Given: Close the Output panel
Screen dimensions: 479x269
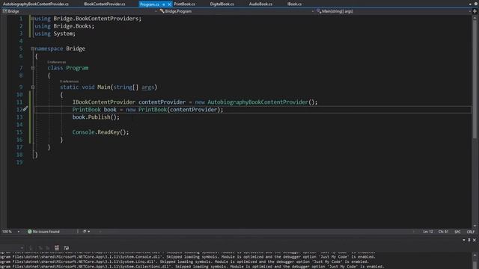Looking at the screenshot, I should pyautogui.click(x=475, y=241).
